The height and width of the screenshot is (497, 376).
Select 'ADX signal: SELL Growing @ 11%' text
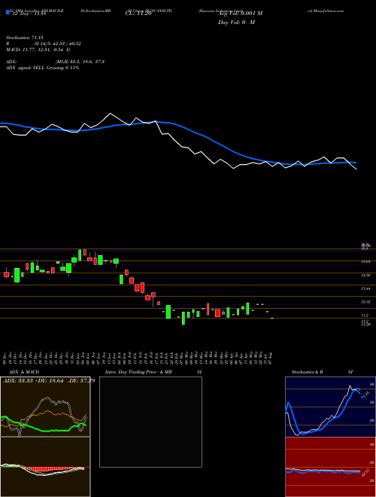click(x=42, y=68)
